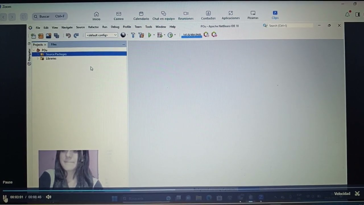This screenshot has height=205, width=364.
Task: Open the View menu
Action: [55, 28]
